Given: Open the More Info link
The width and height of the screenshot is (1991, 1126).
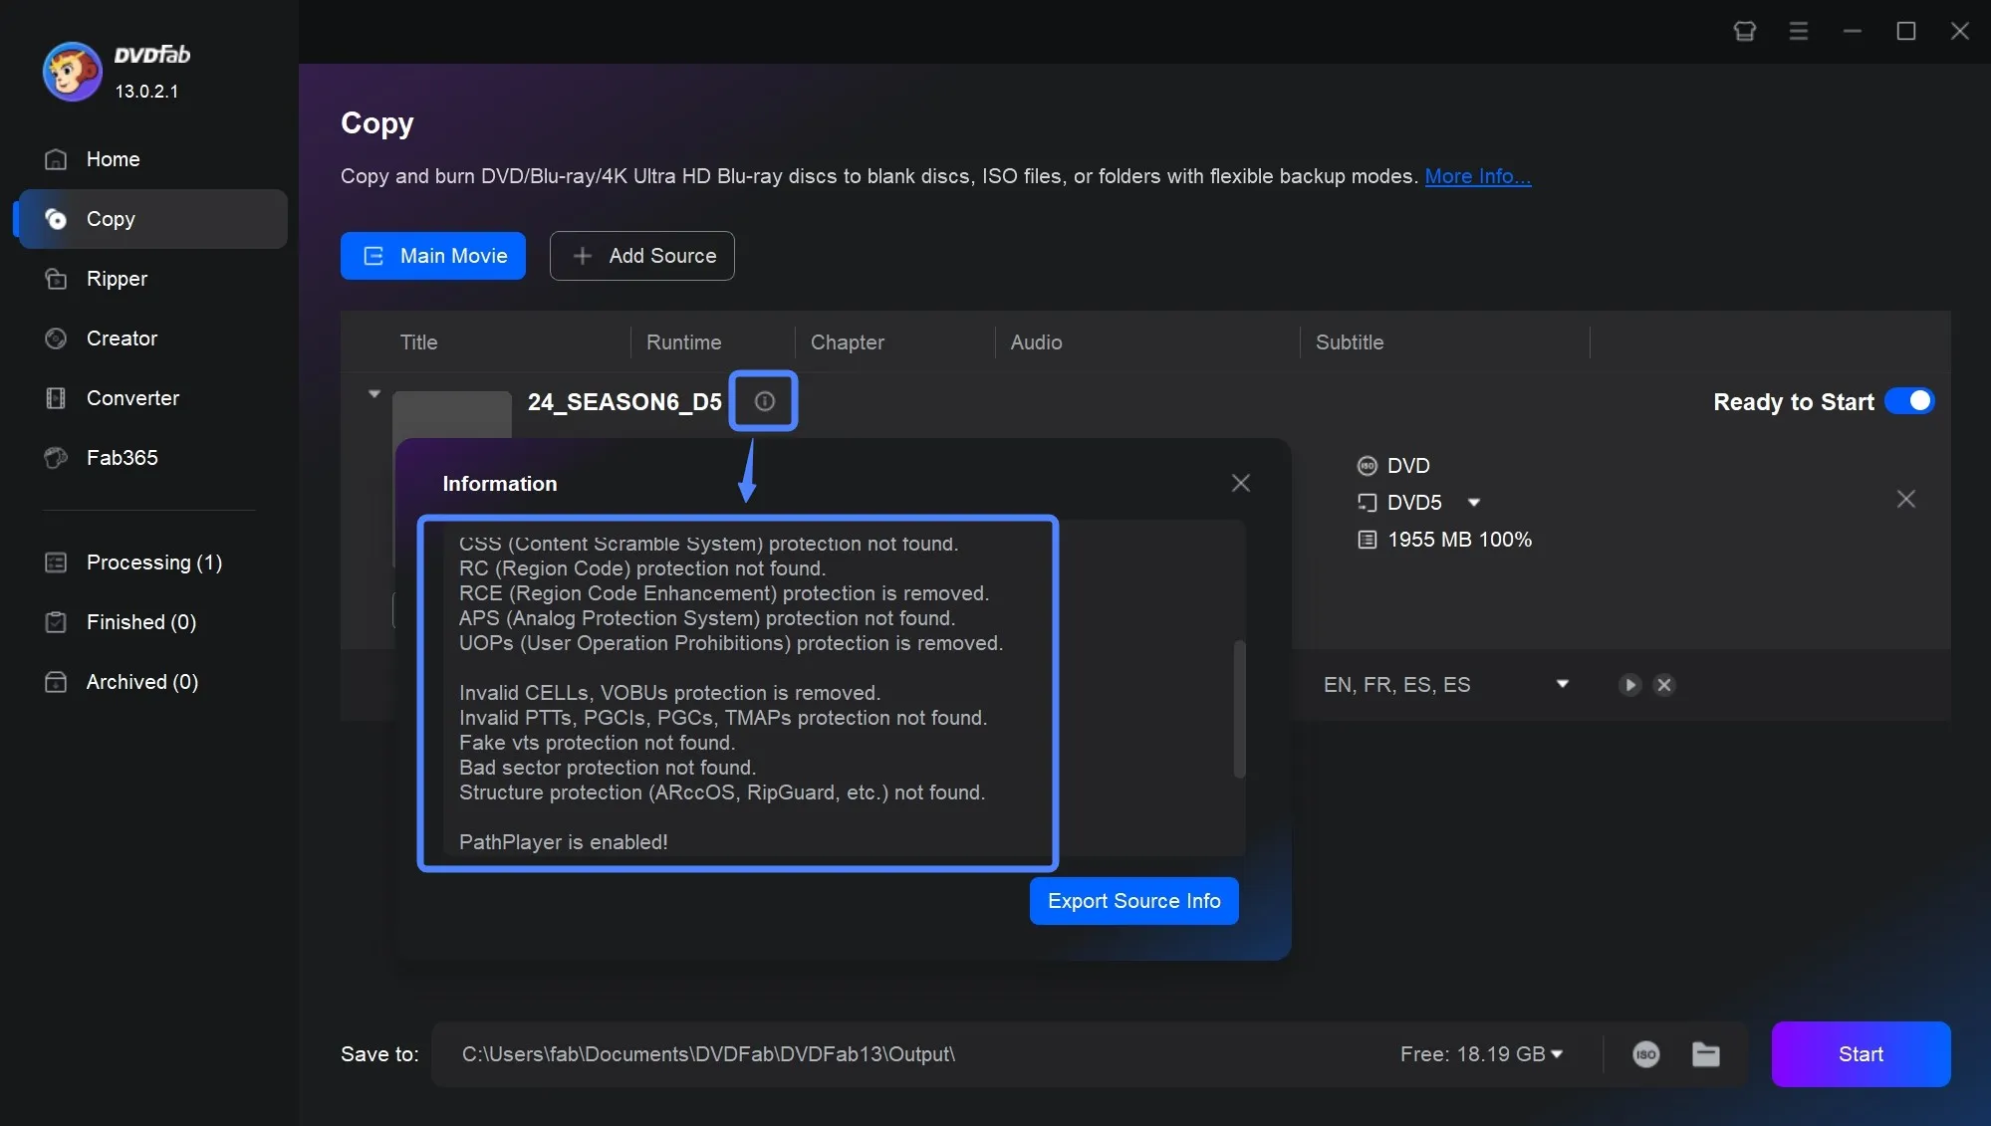Looking at the screenshot, I should (x=1477, y=176).
